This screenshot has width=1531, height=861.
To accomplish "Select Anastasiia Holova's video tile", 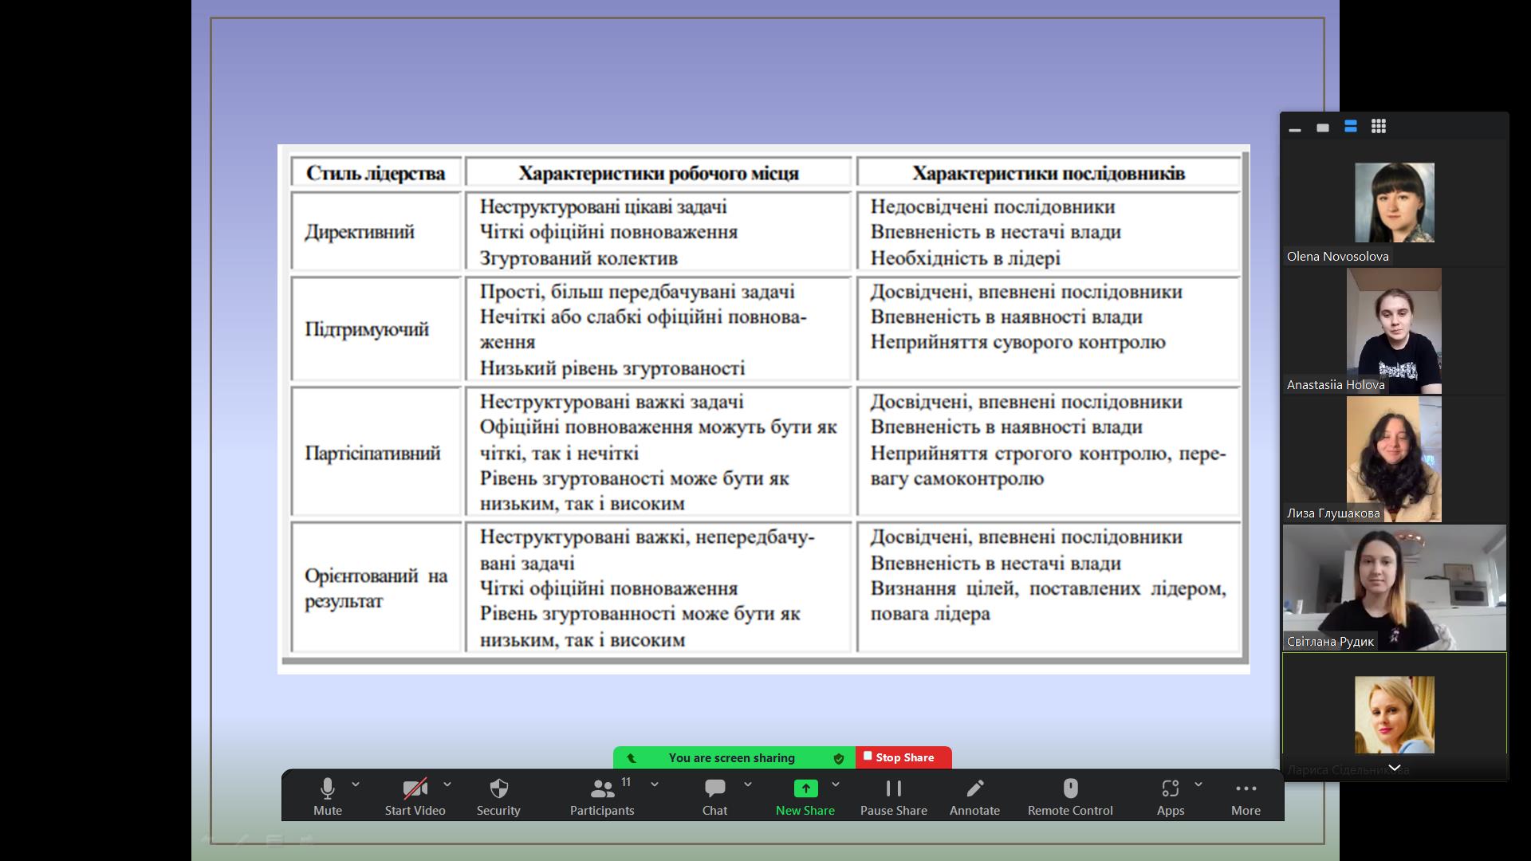I will [1394, 331].
